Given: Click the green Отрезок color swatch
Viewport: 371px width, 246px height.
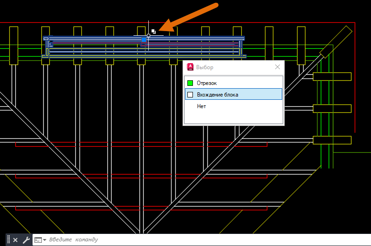Looking at the screenshot, I should click(190, 83).
